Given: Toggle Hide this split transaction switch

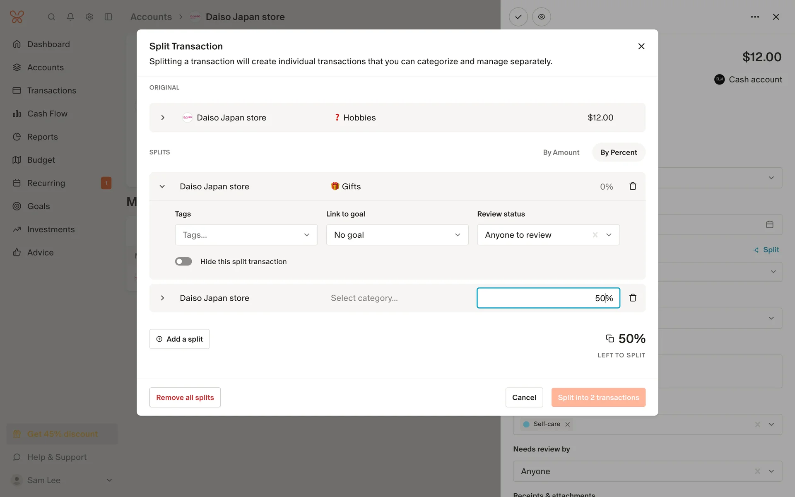Looking at the screenshot, I should 183,261.
